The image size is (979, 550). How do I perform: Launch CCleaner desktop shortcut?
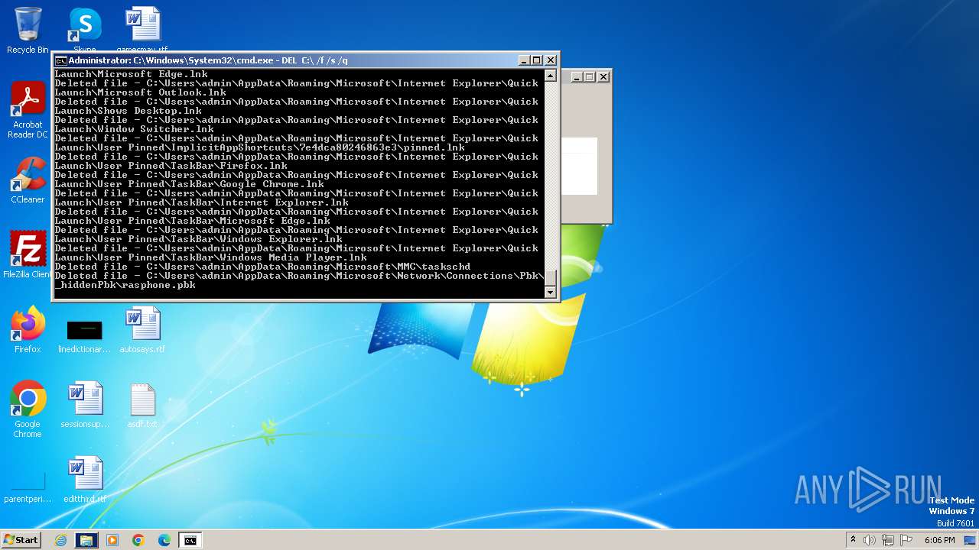(28, 180)
